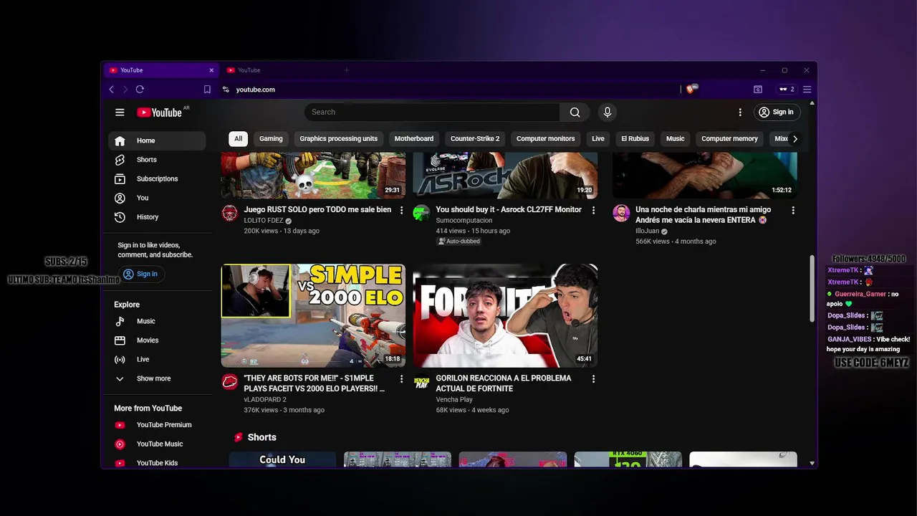Open YouTube Premium link
Image resolution: width=917 pixels, height=516 pixels.
pyautogui.click(x=157, y=425)
